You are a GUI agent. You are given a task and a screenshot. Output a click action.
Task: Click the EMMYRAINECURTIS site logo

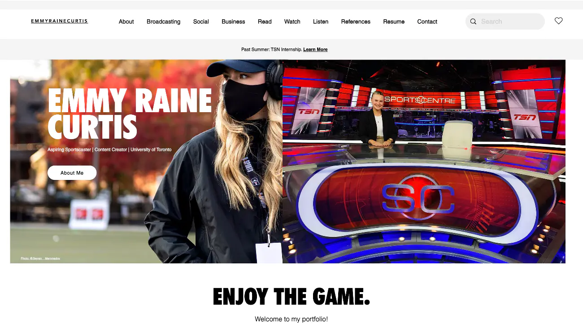click(59, 21)
